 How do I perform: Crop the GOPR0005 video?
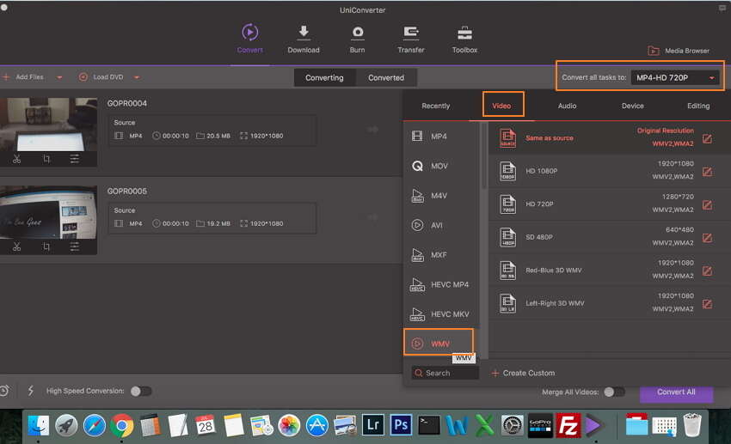pyautogui.click(x=46, y=246)
